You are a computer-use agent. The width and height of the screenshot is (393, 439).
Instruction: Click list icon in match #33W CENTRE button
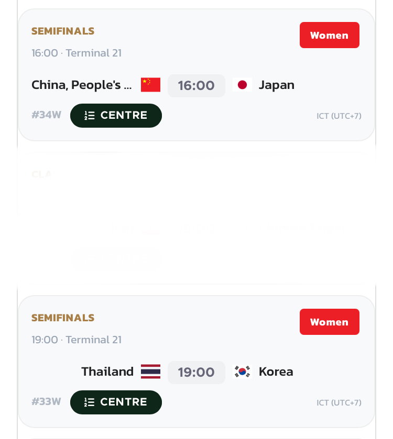pos(90,402)
